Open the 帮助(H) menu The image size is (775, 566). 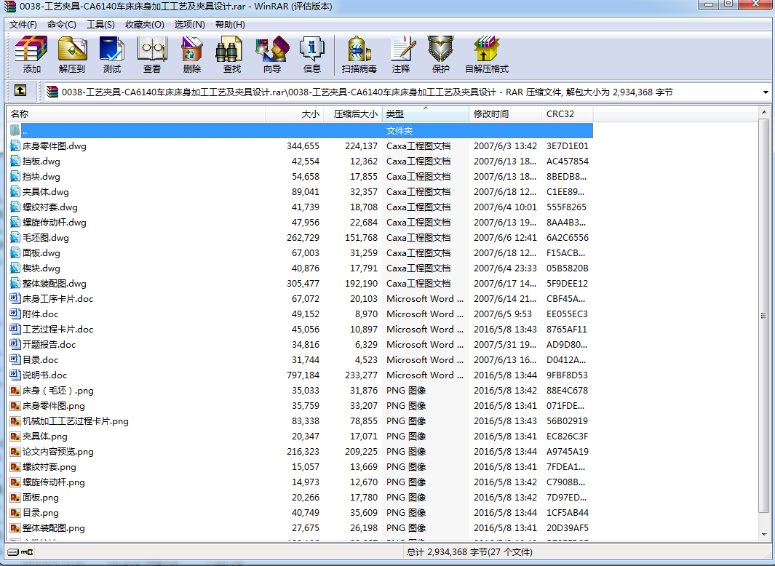(231, 24)
